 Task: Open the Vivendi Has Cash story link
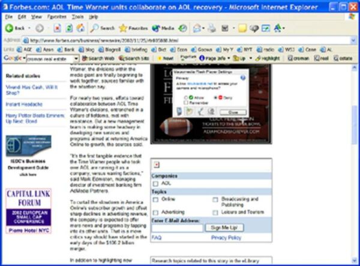point(32,90)
